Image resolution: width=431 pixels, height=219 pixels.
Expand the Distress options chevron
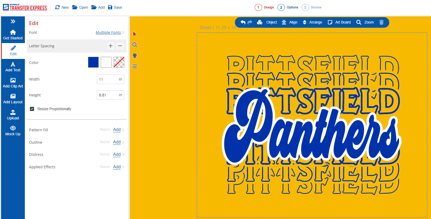(123, 155)
